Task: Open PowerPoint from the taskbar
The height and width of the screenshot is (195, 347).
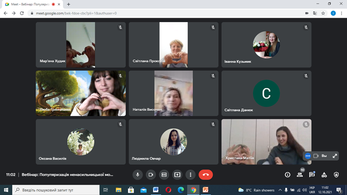Action: [x=206, y=190]
